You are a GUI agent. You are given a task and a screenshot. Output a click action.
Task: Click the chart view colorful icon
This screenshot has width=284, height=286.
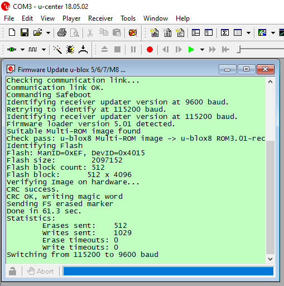262,32
